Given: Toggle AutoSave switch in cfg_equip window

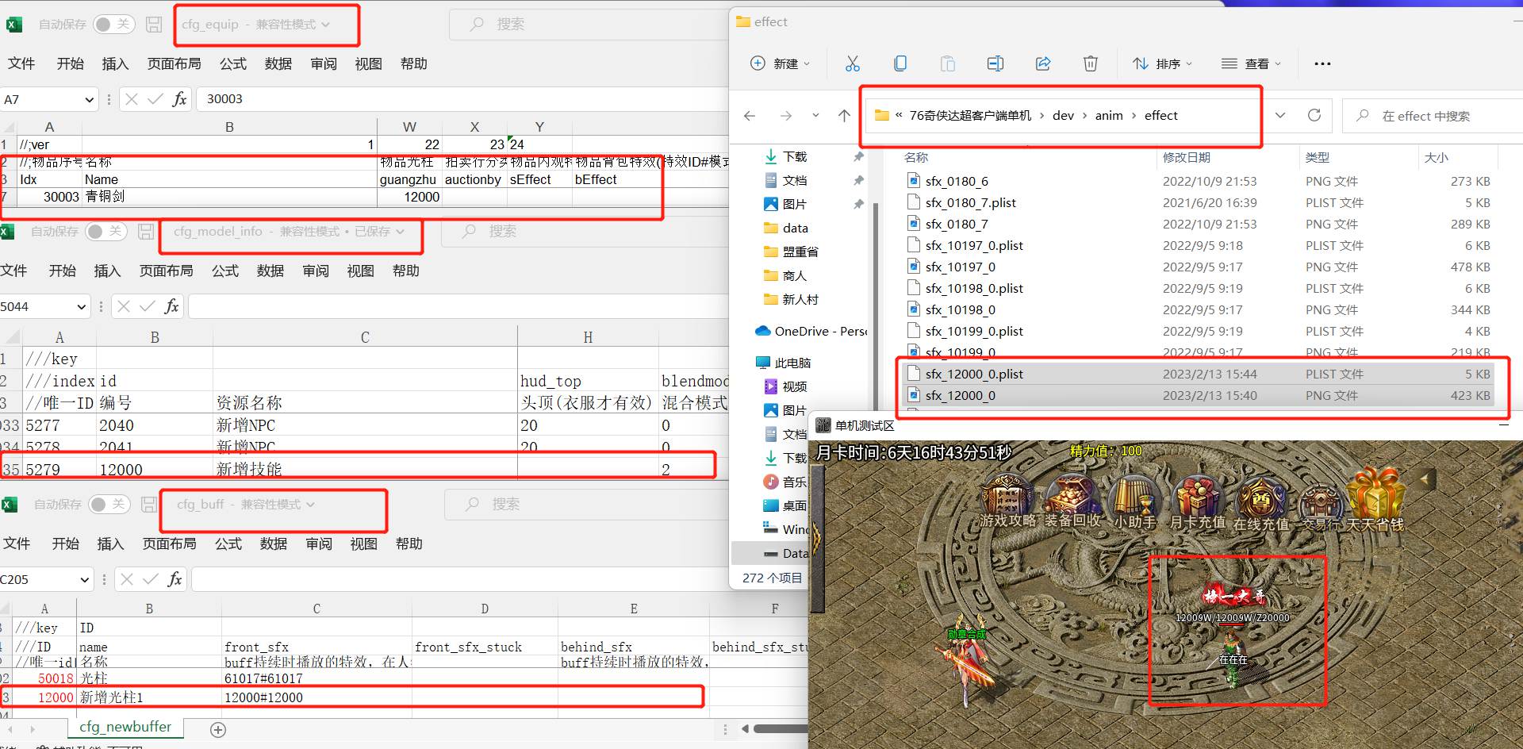Looking at the screenshot, I should (113, 25).
